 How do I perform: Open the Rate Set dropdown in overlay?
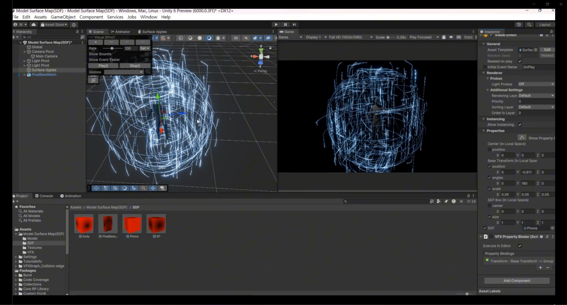click(144, 48)
